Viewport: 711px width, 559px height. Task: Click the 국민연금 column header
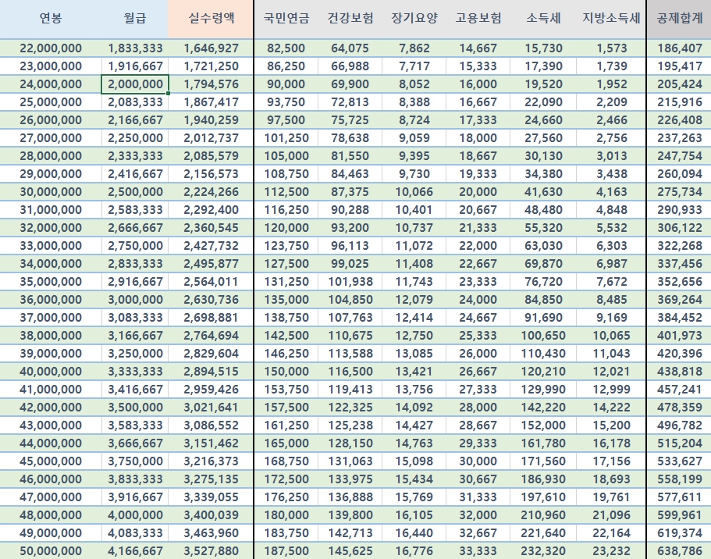pyautogui.click(x=286, y=18)
